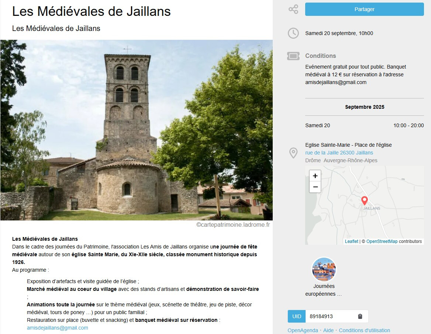Click the amisdejaillans@gmail.com link in the description
The image size is (431, 334).
[x=58, y=328]
